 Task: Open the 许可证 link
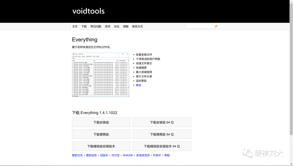[x=116, y=155]
